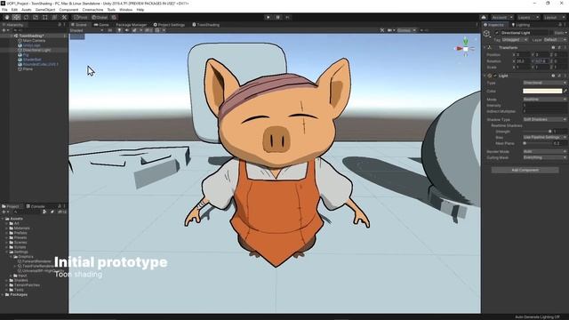
Task: Click the Step frame button
Action: 288,17
